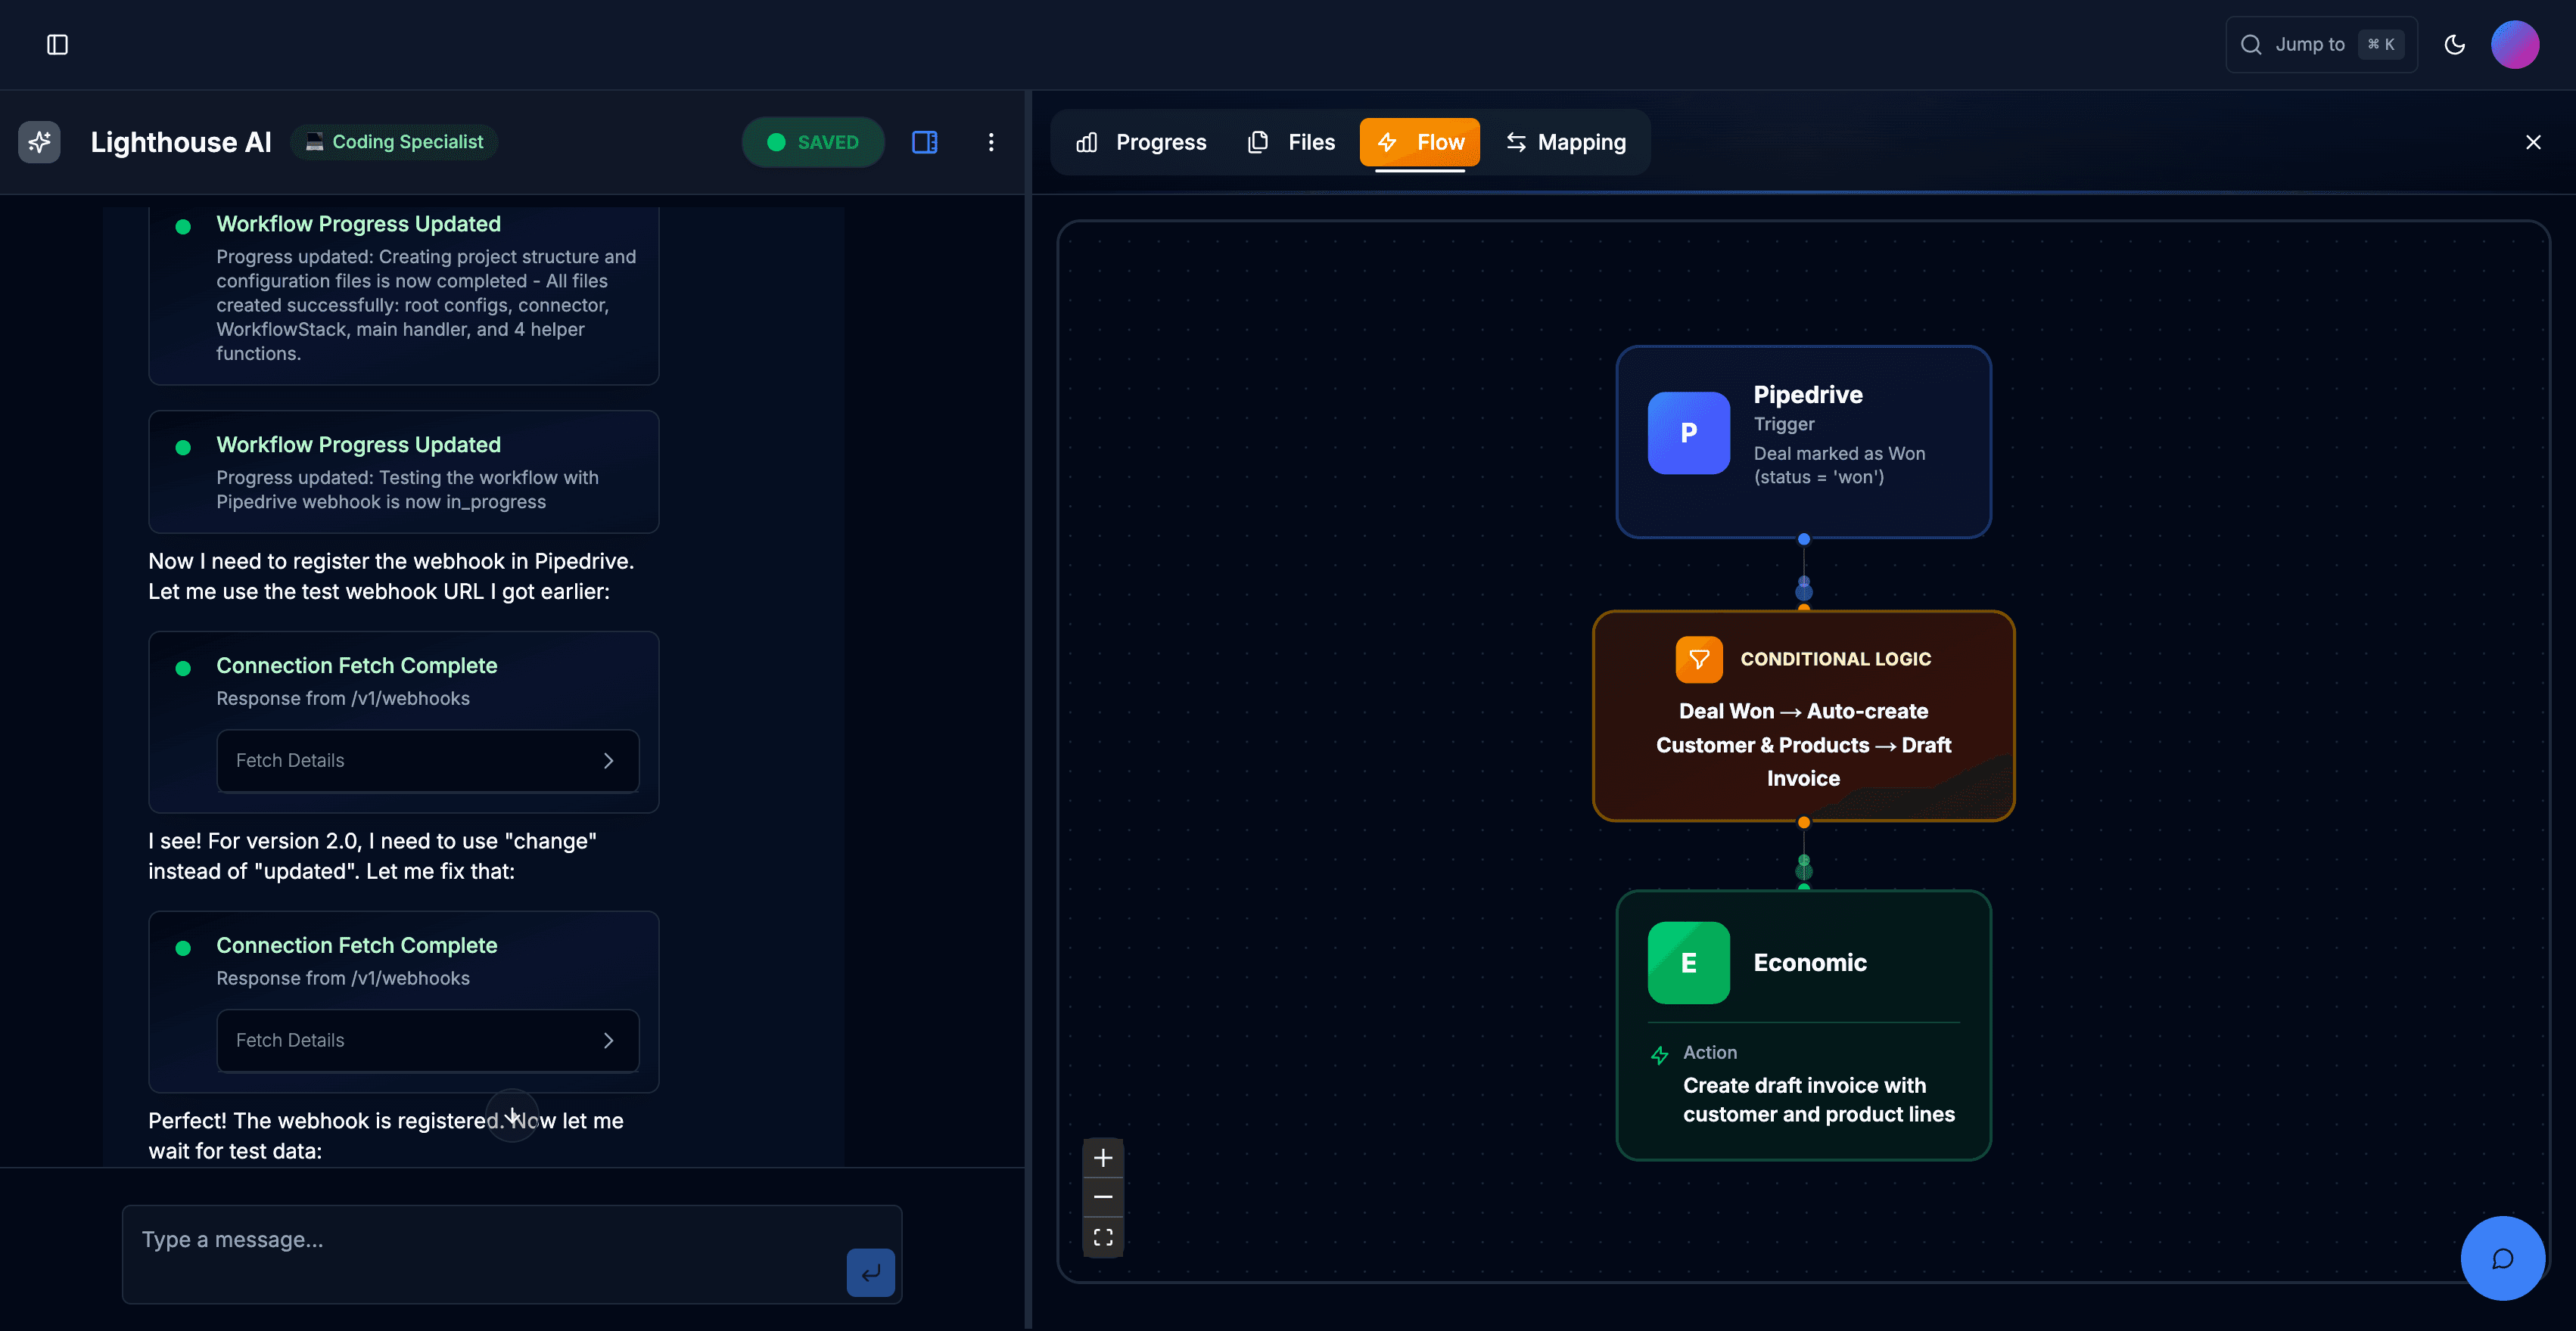This screenshot has height=1331, width=2576.
Task: Open the Progress tab
Action: (1141, 142)
